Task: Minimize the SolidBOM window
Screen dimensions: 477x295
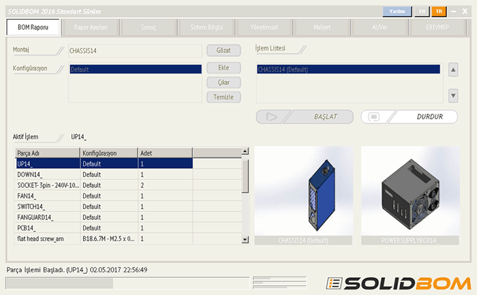Action: point(454,12)
